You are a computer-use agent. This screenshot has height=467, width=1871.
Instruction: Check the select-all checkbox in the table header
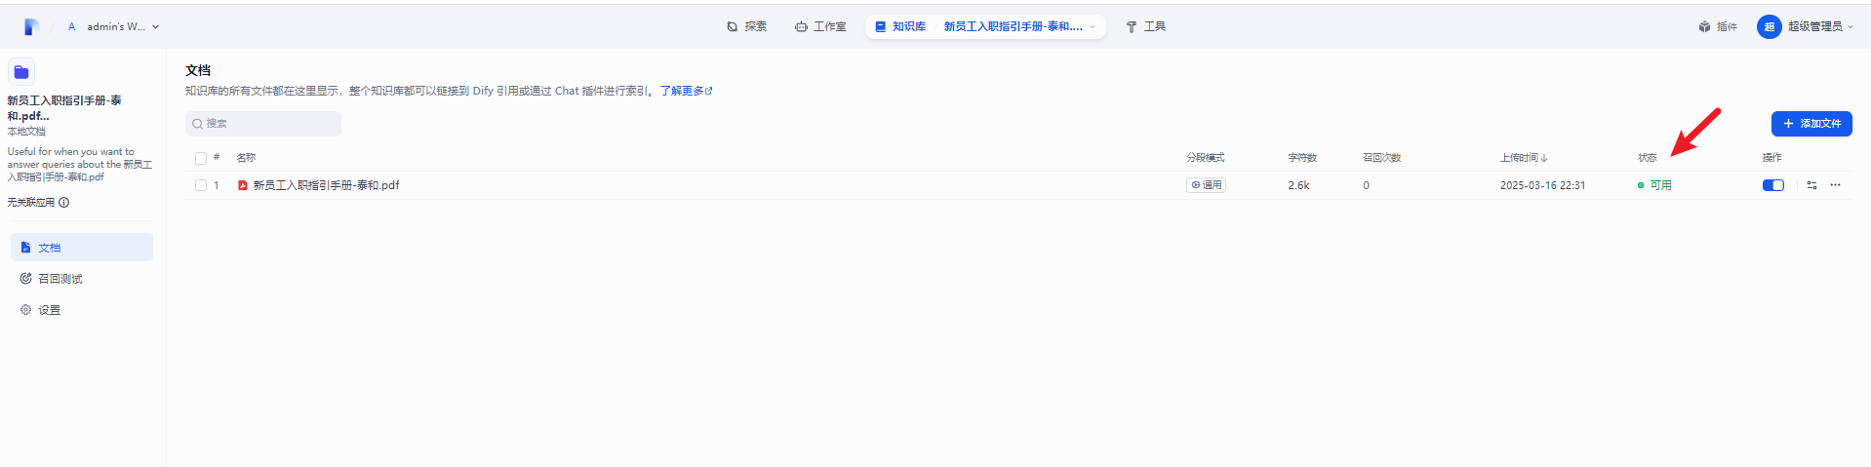[201, 158]
